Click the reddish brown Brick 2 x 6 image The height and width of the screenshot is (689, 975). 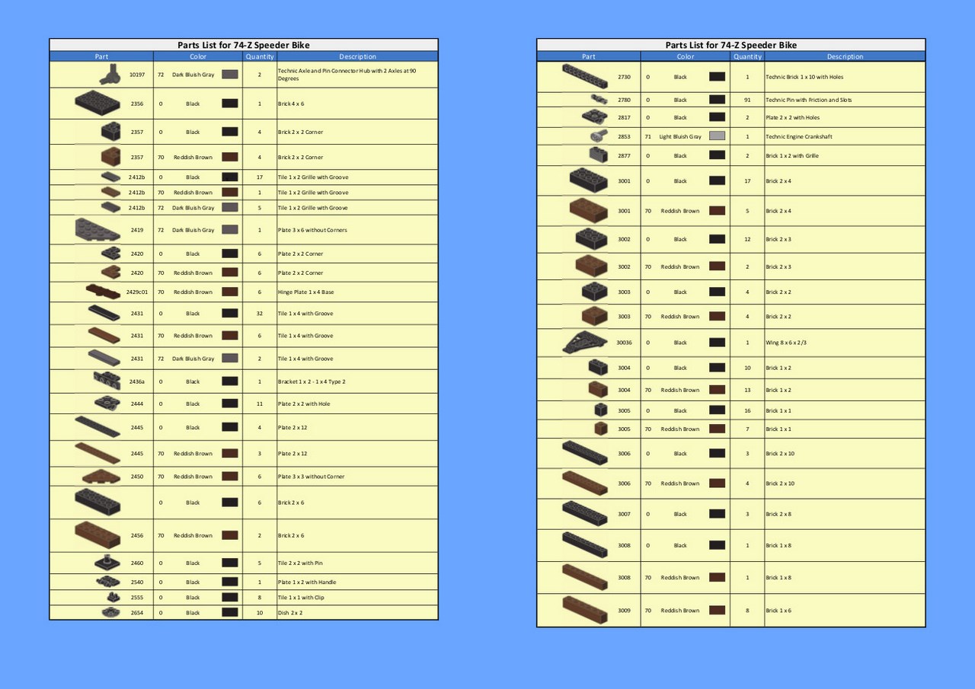click(97, 535)
